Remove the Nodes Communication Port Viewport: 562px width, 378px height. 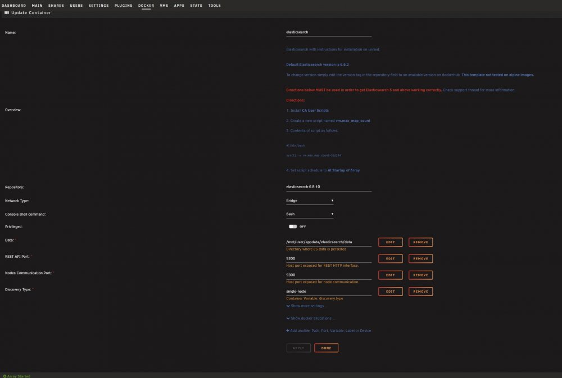coord(420,275)
